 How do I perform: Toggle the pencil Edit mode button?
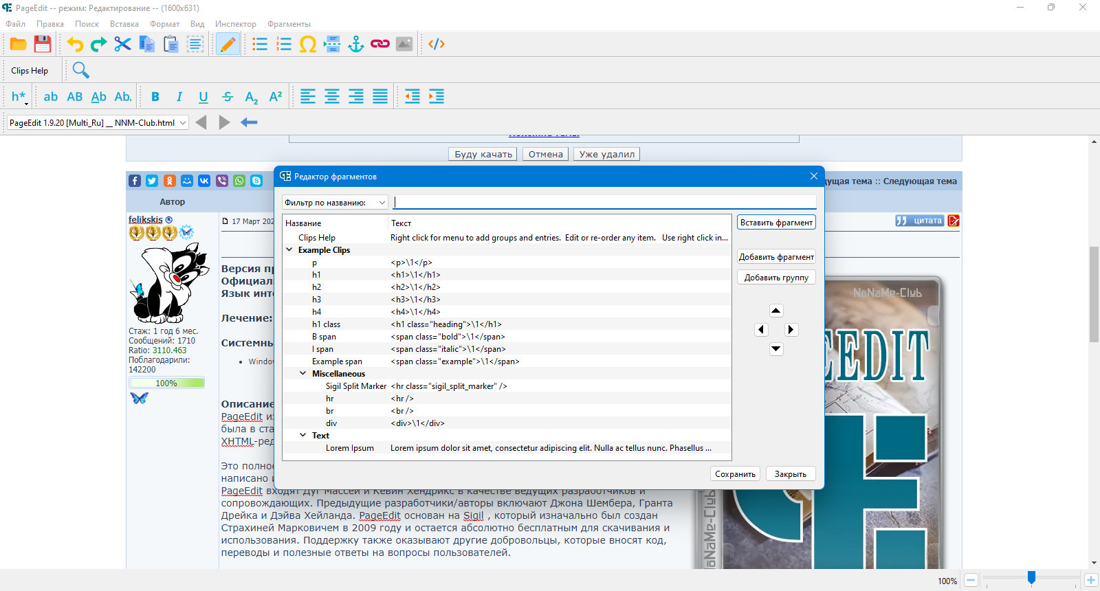(x=228, y=44)
